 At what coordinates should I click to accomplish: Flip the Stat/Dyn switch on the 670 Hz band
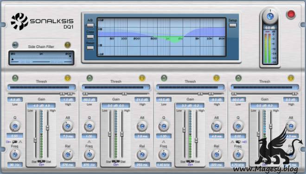(116, 161)
